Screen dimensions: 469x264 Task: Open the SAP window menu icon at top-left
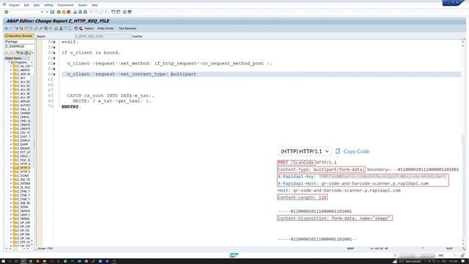[x=4, y=5]
